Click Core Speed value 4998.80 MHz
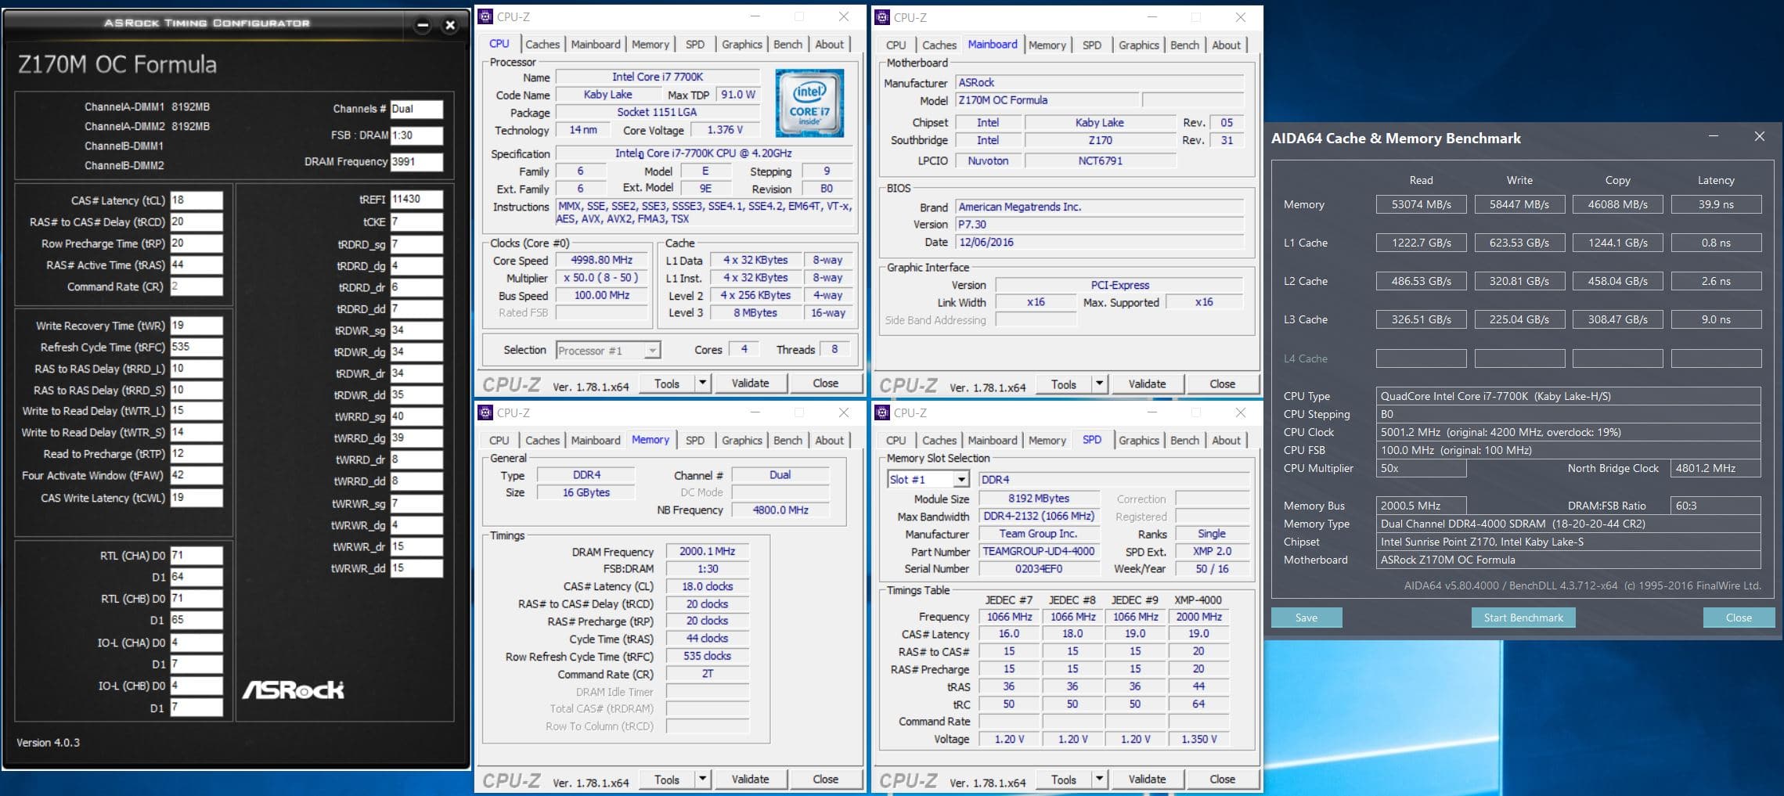This screenshot has height=796, width=1784. pos(602,260)
